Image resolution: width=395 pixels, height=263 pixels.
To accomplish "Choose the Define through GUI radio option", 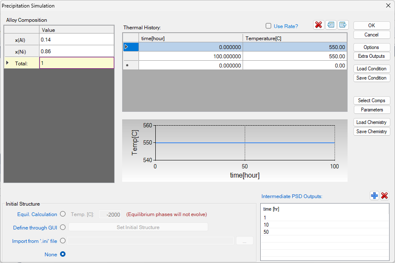I will point(63,227).
